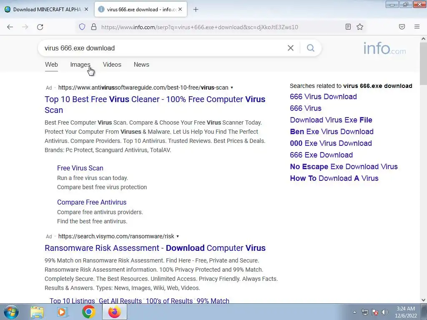Click the Firefox taskbar icon

point(115,312)
